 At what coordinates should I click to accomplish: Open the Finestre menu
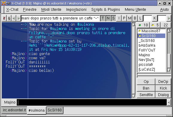point(30,10)
